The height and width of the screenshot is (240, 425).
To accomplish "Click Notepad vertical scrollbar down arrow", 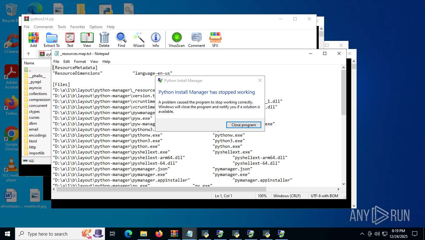I will 343,184.
